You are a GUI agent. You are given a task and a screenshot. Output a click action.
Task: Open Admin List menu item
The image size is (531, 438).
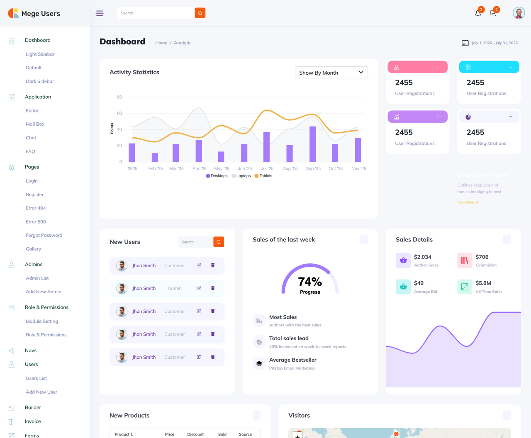click(37, 278)
